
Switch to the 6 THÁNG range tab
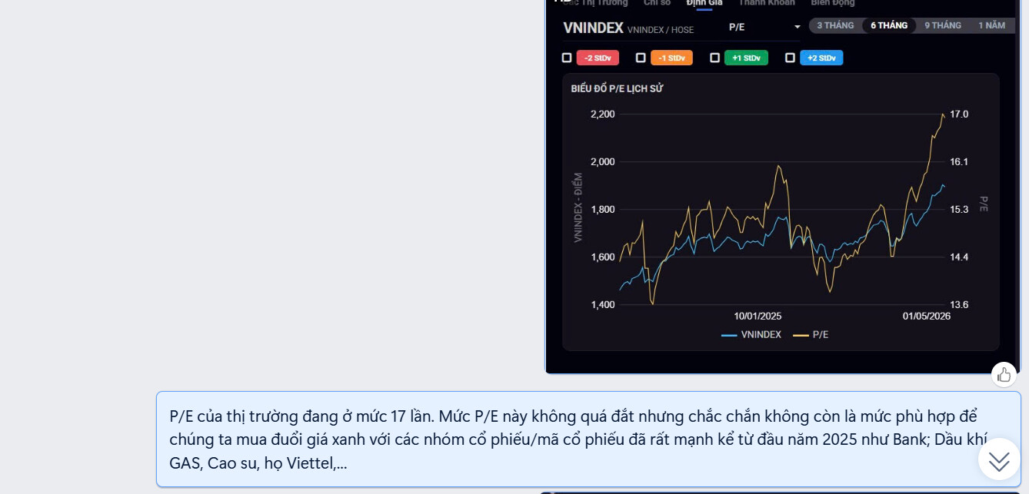click(x=889, y=25)
